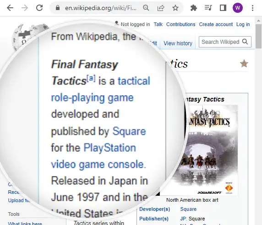Image resolution: width=262 pixels, height=225 pixels.
Task: Open the Square link in magnified text
Action: pyautogui.click(x=129, y=131)
